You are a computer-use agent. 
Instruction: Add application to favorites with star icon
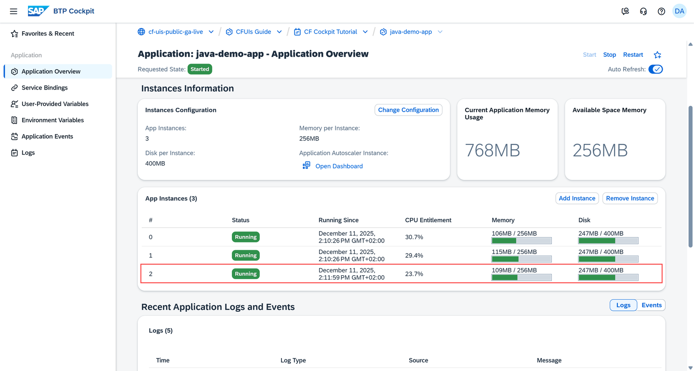click(657, 55)
